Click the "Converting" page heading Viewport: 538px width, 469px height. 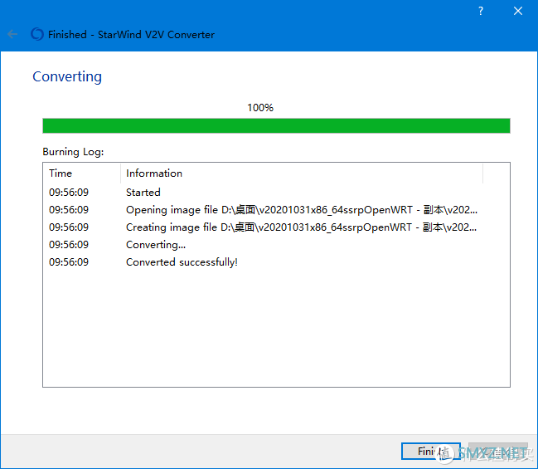click(x=67, y=76)
